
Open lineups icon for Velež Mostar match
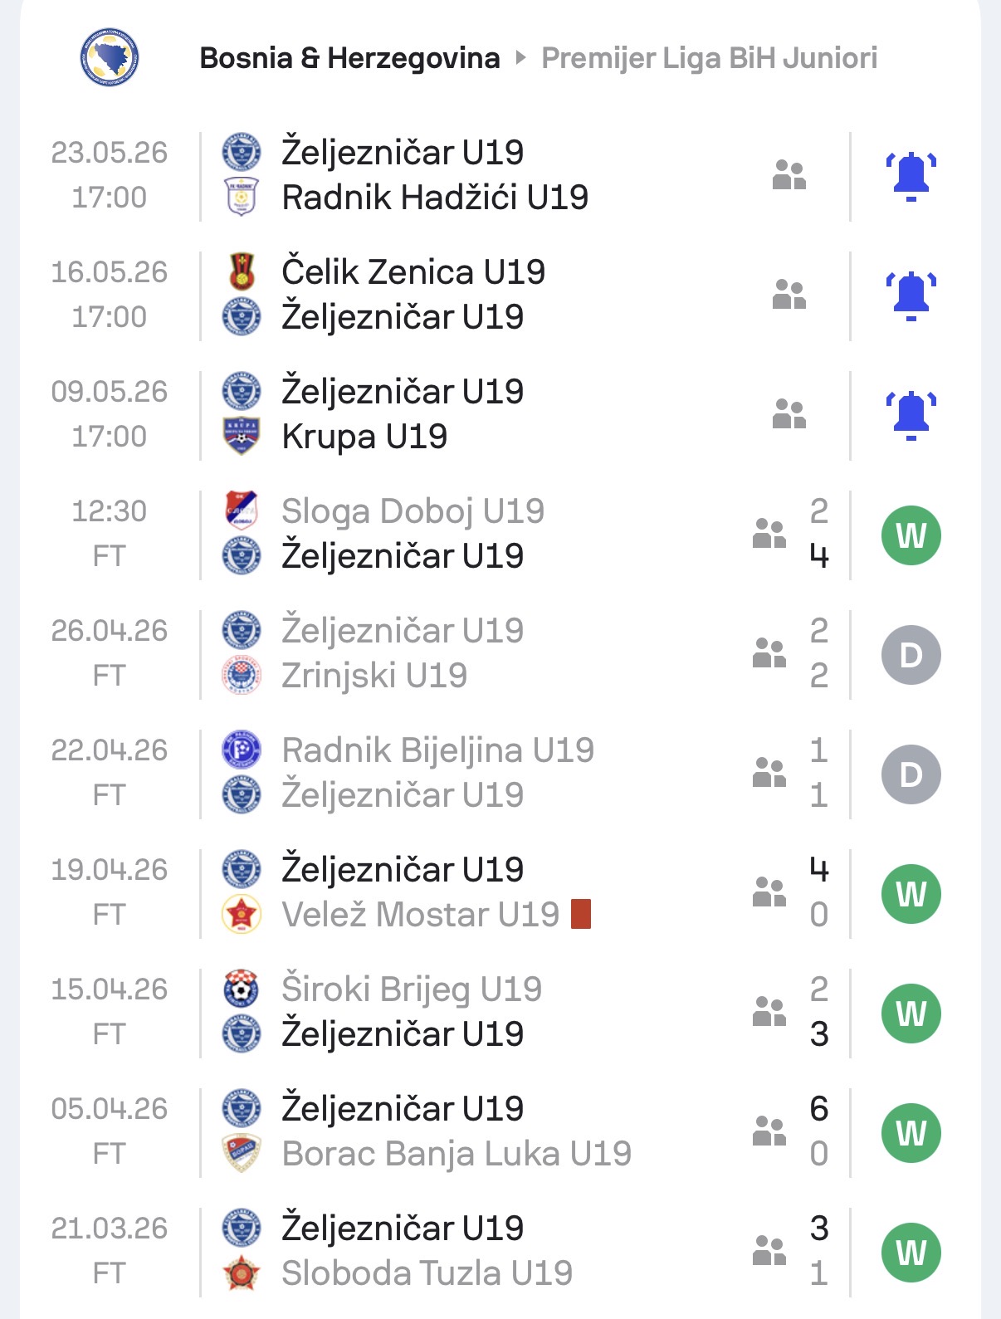tap(769, 892)
